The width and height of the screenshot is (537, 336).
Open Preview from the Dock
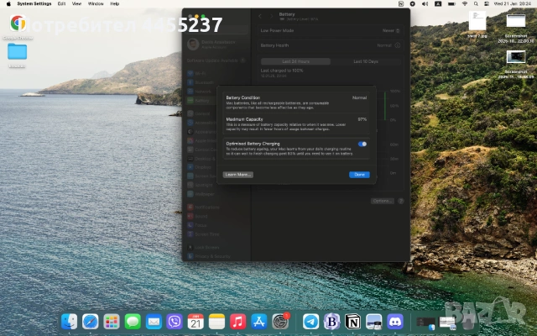click(374, 322)
